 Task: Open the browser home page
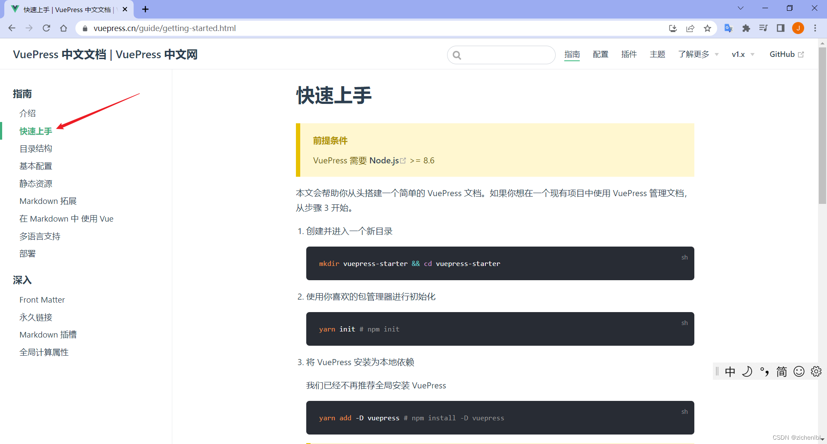64,28
